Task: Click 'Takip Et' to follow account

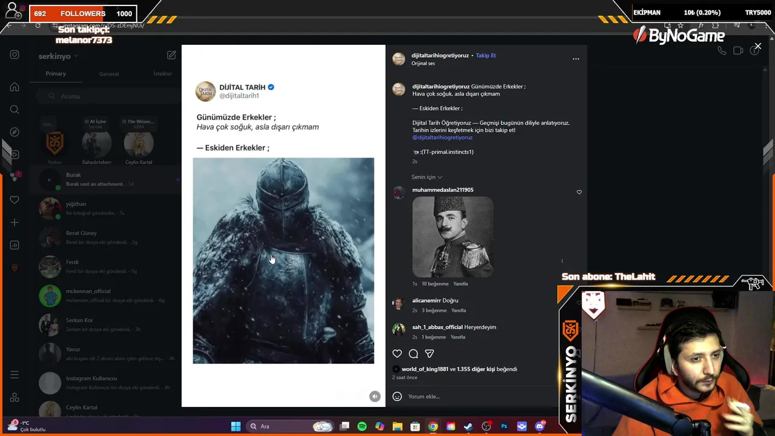Action: click(x=486, y=55)
